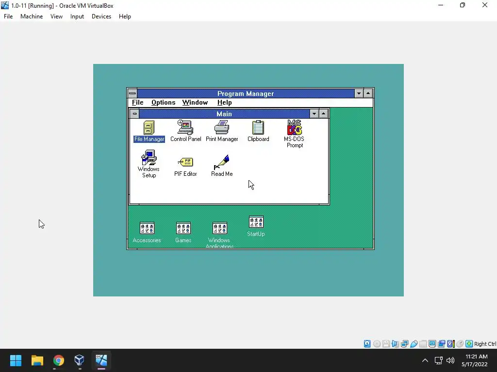Click the optical disk status icon
This screenshot has width=497, height=372.
[377, 344]
